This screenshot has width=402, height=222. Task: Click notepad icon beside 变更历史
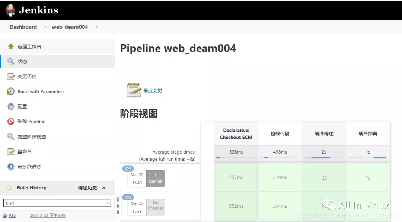click(10, 76)
